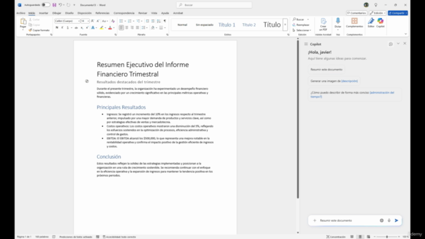Screen dimensions: 425x239
Task: Switch to the Vista tab
Action: pos(154,13)
